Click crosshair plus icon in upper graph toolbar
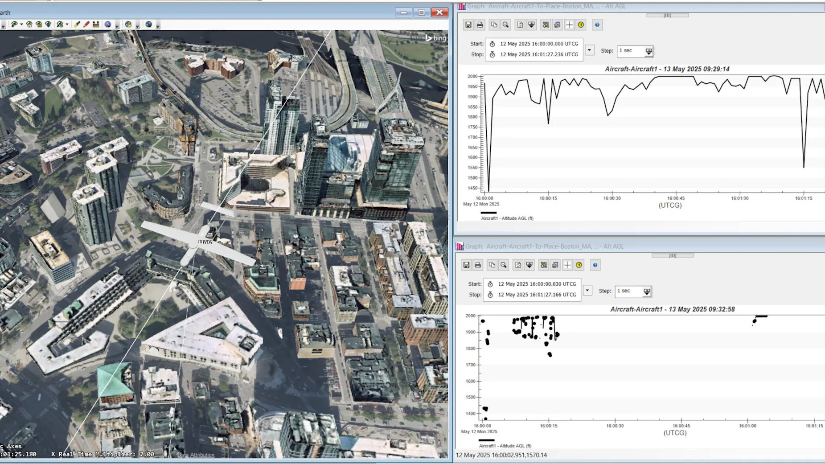 [x=569, y=25]
